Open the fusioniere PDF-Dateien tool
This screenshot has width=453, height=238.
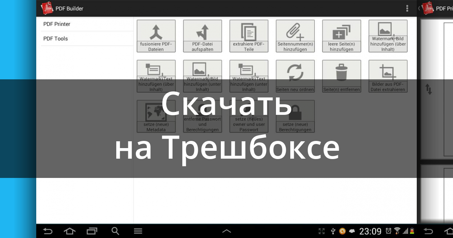coord(156,36)
